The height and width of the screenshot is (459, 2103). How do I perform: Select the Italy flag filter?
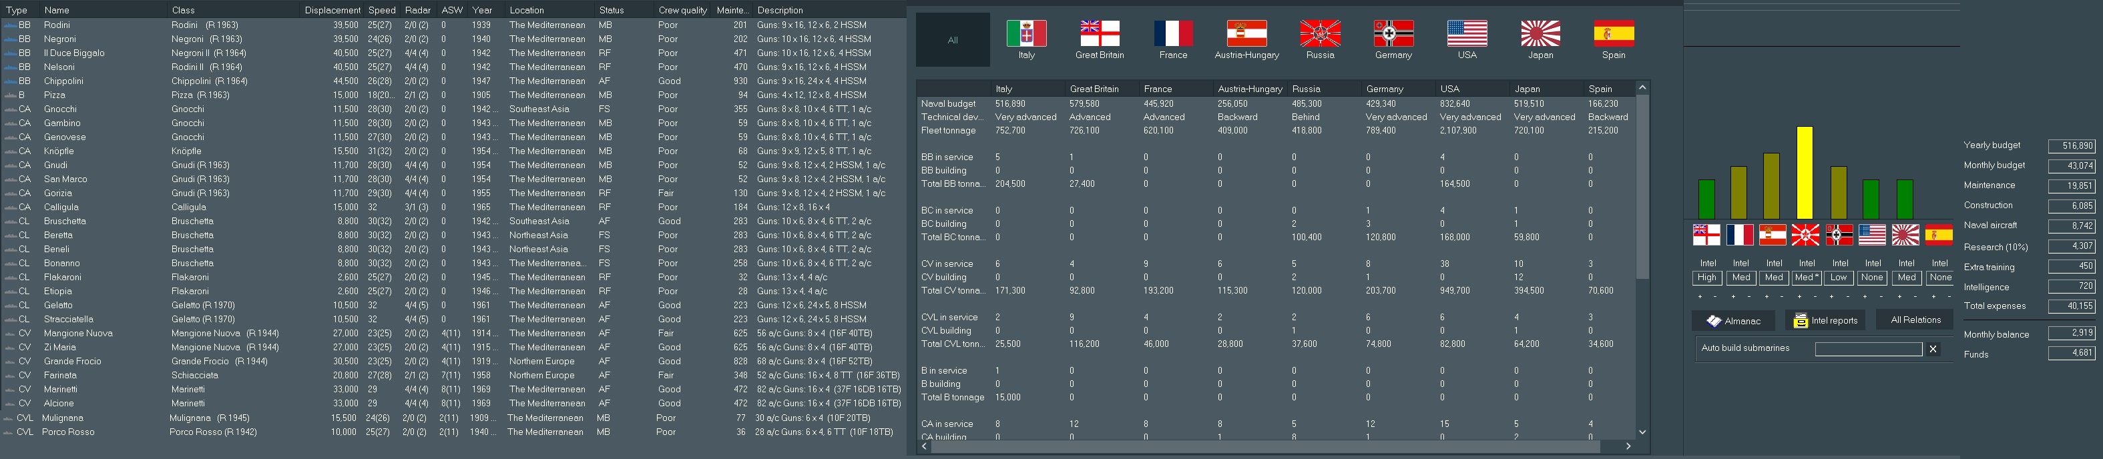1026,33
